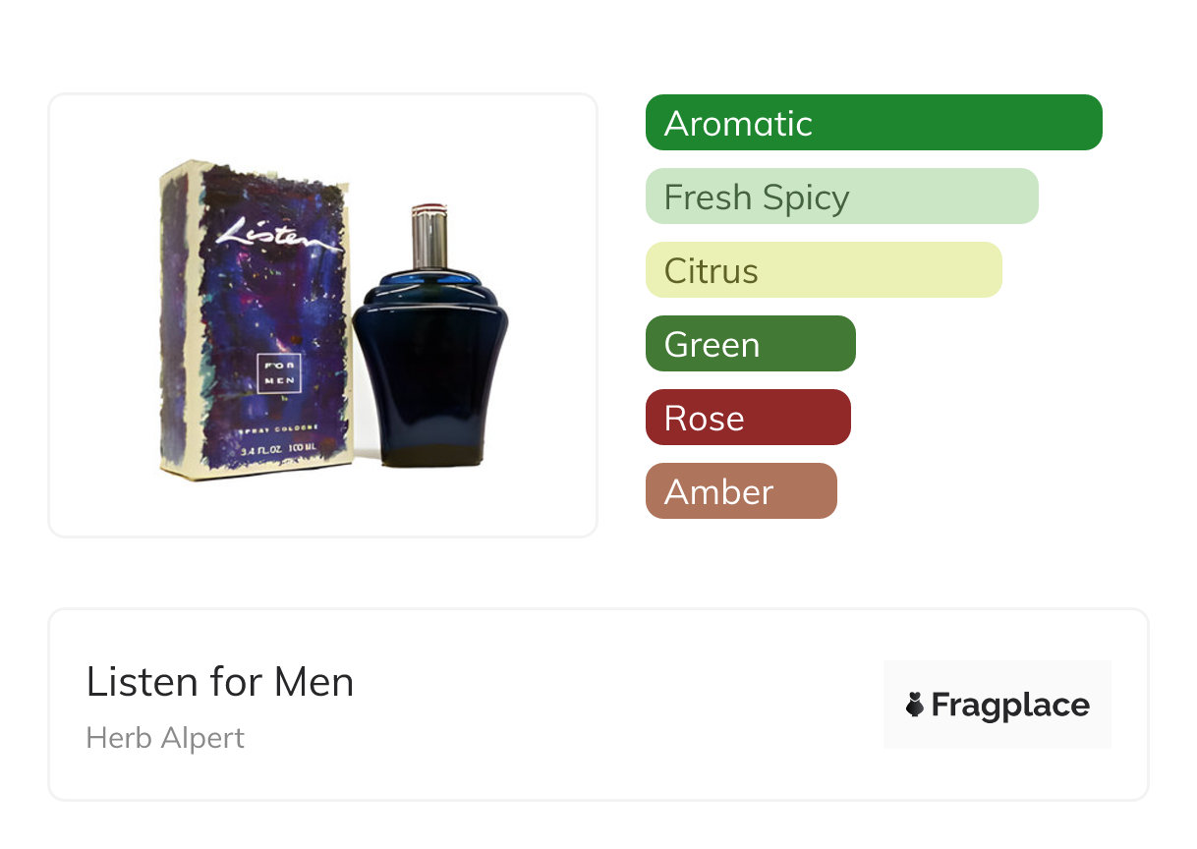Click the Listen script logo on box
Viewport: 1197px width, 849px height.
point(278,237)
